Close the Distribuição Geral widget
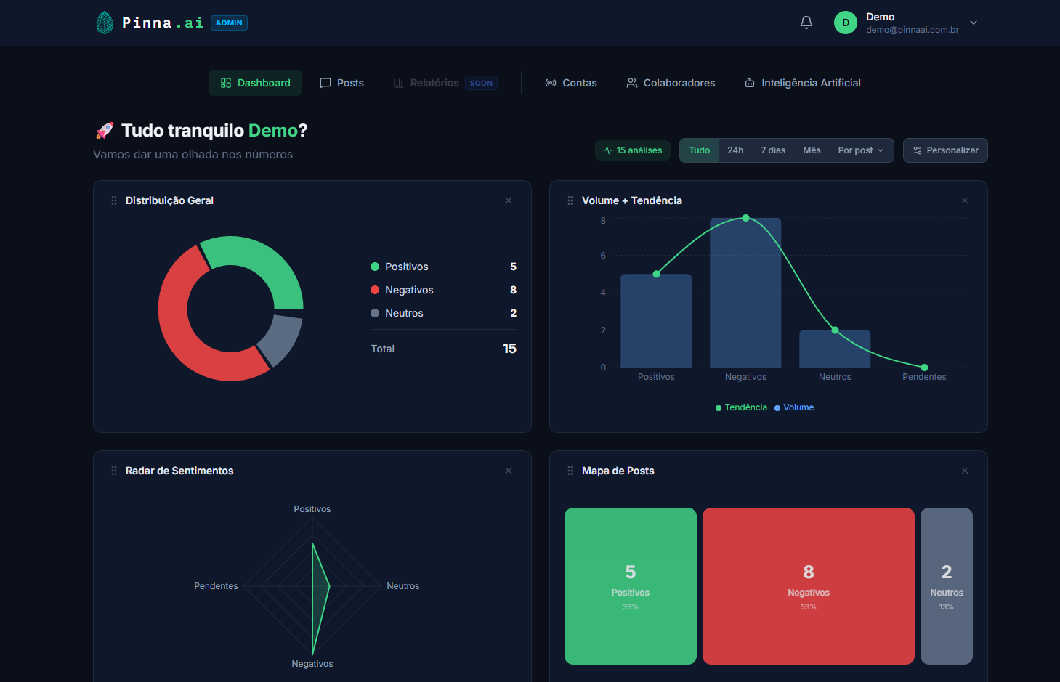This screenshot has width=1060, height=682. (x=509, y=200)
